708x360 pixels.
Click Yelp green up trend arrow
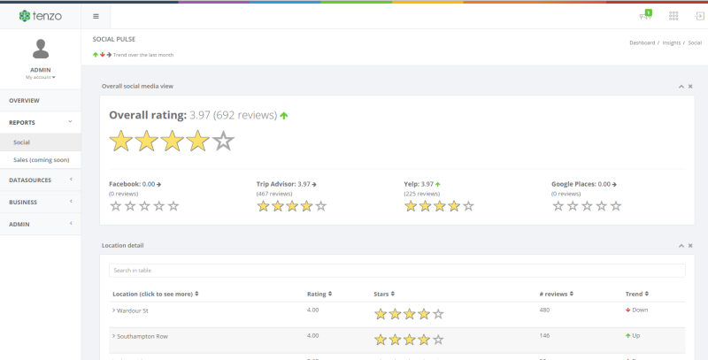(437, 185)
